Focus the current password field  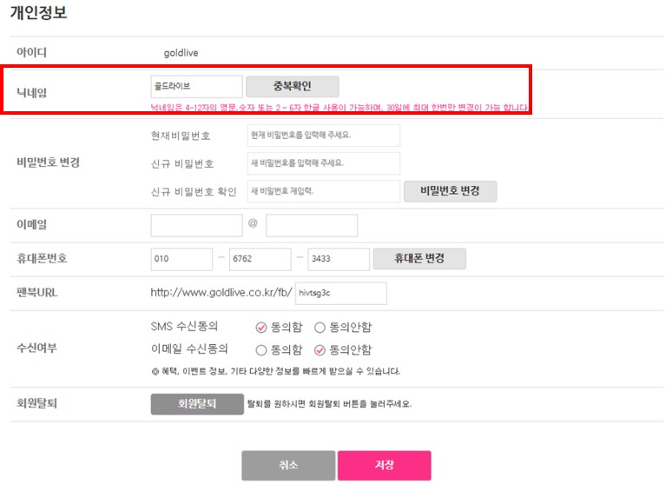324,136
